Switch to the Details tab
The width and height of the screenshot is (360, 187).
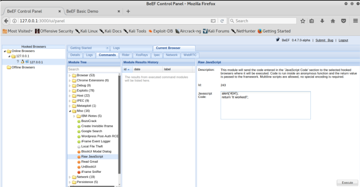pyautogui.click(x=75, y=55)
